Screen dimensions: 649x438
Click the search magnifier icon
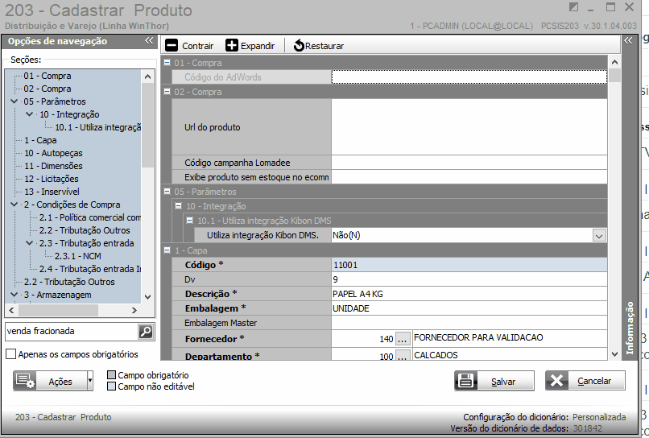[x=146, y=331]
